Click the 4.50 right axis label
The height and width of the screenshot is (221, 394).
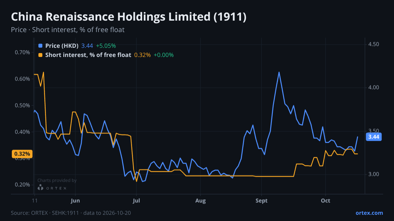[374, 44]
